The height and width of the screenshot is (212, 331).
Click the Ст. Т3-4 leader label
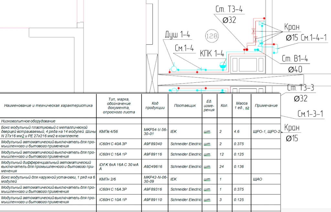click(229, 9)
